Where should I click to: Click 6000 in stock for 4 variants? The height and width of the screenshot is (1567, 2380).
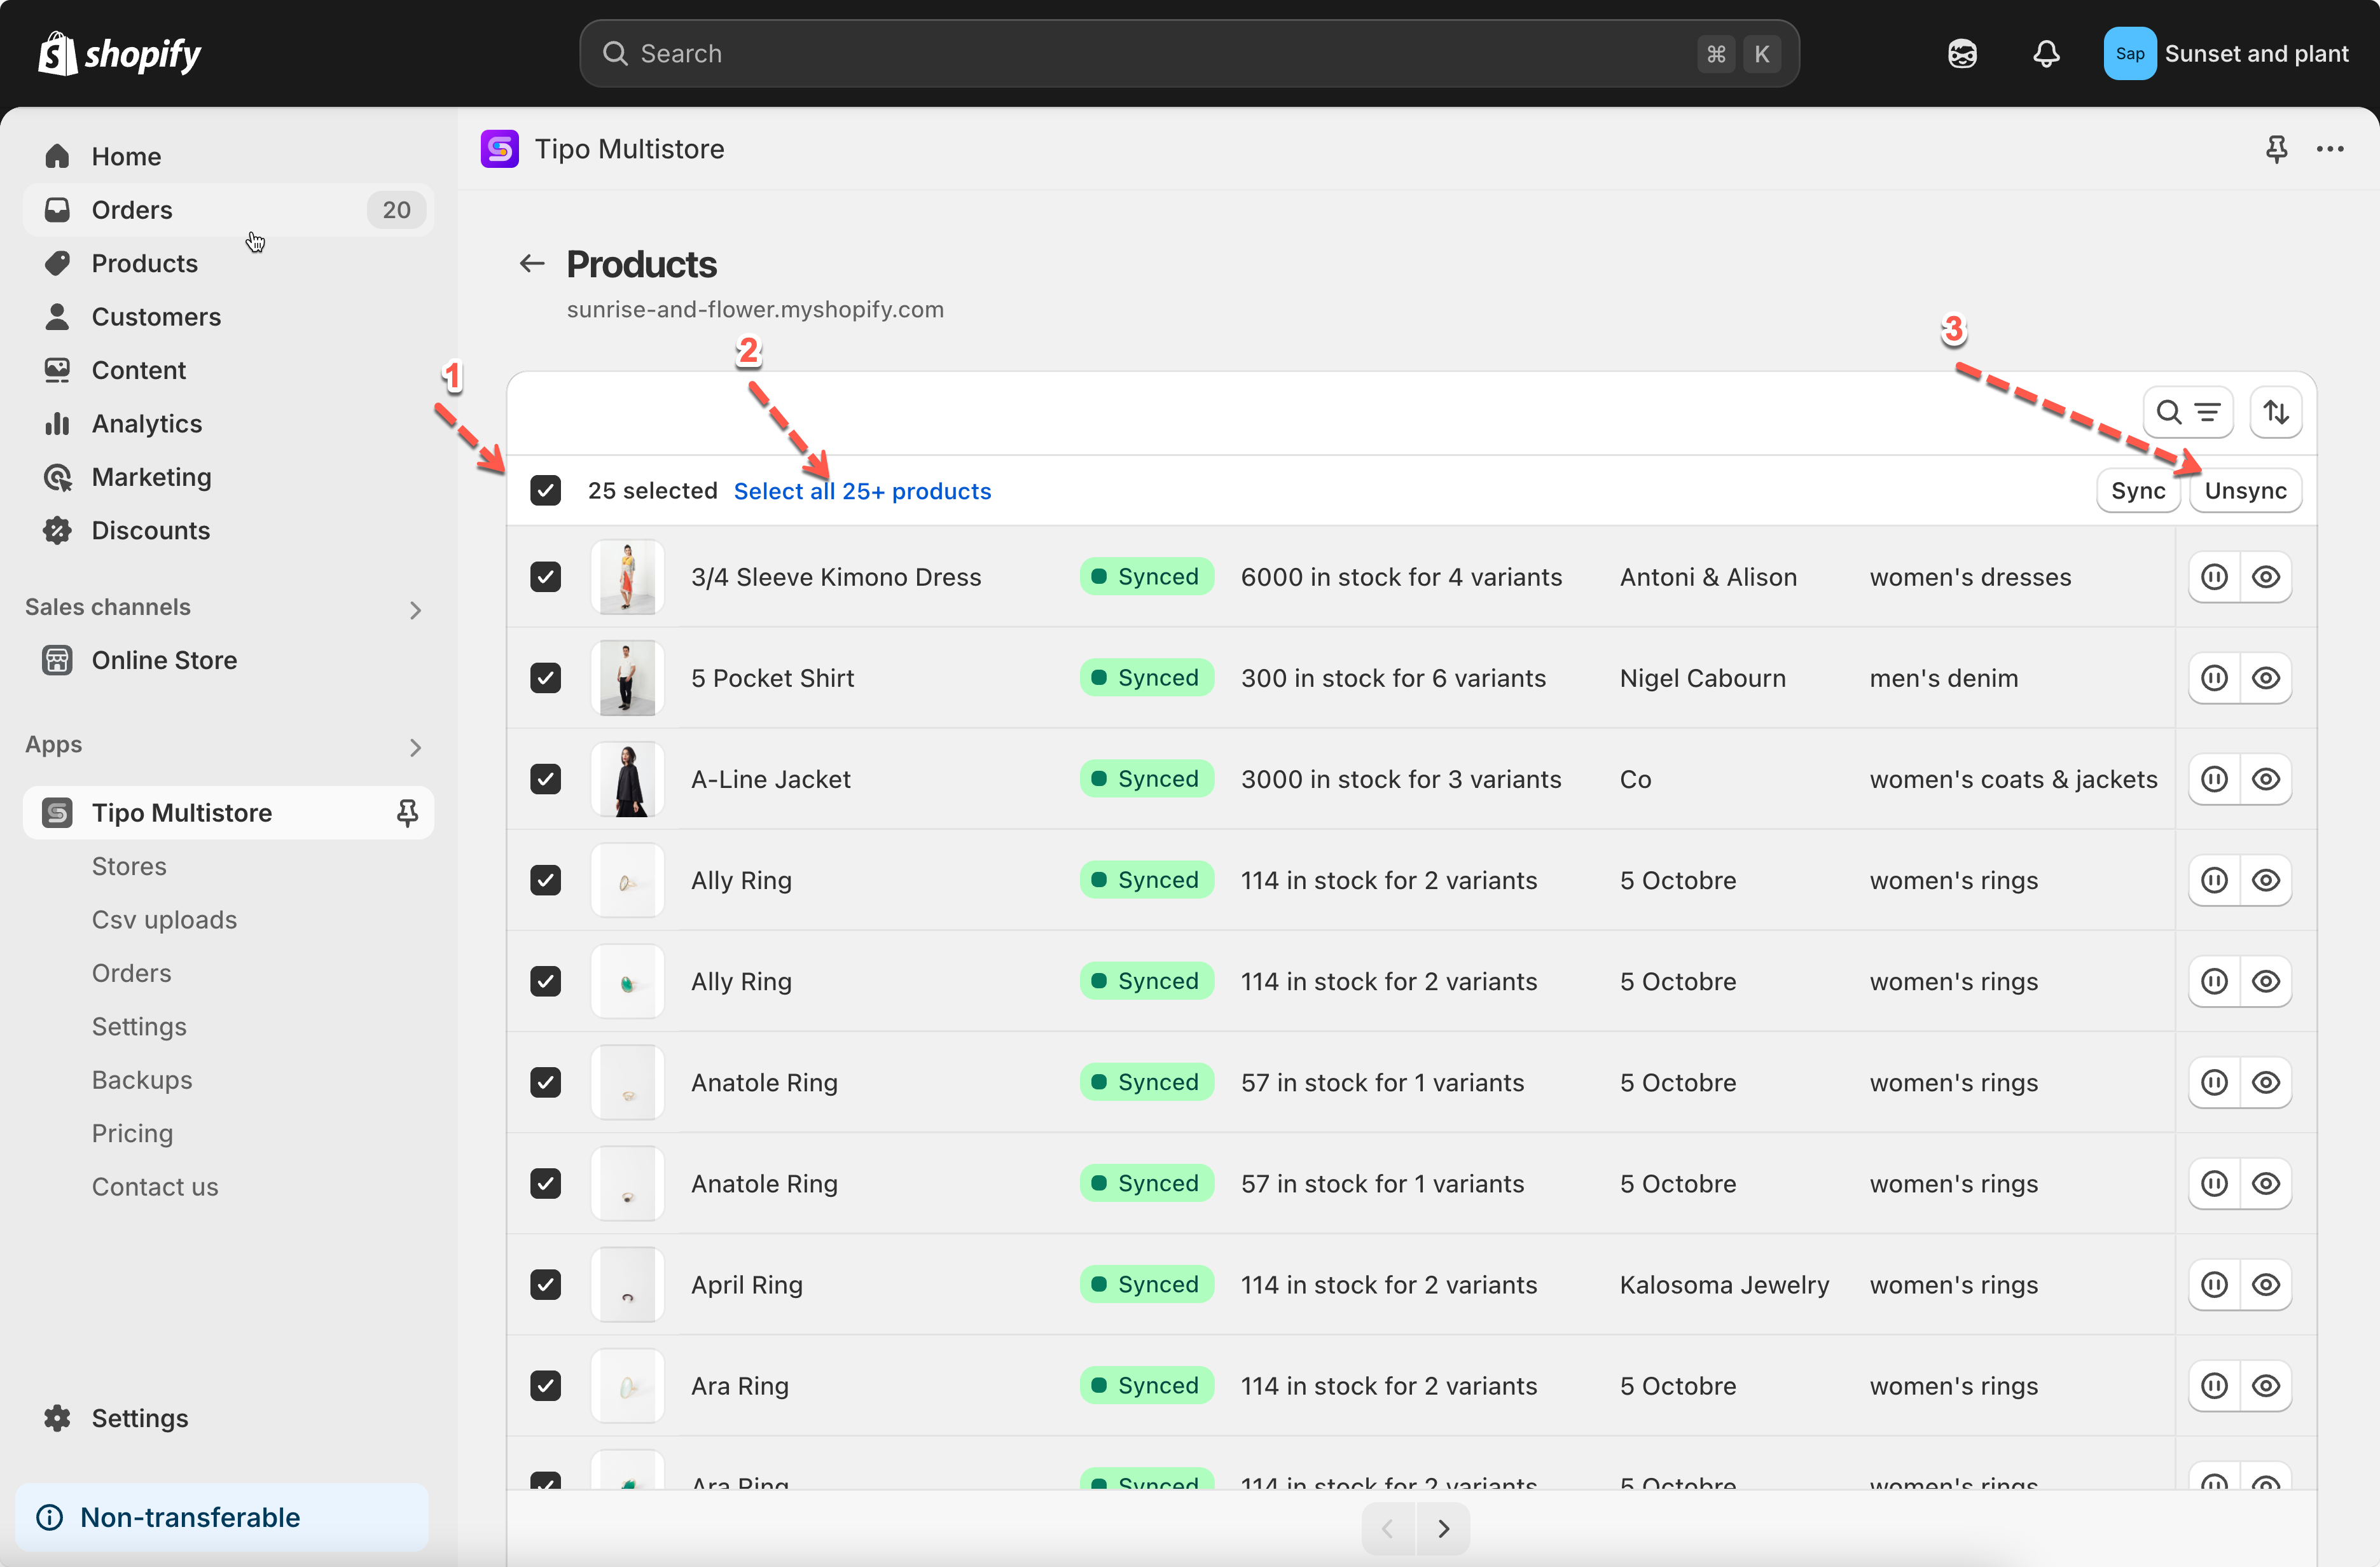(x=1401, y=577)
